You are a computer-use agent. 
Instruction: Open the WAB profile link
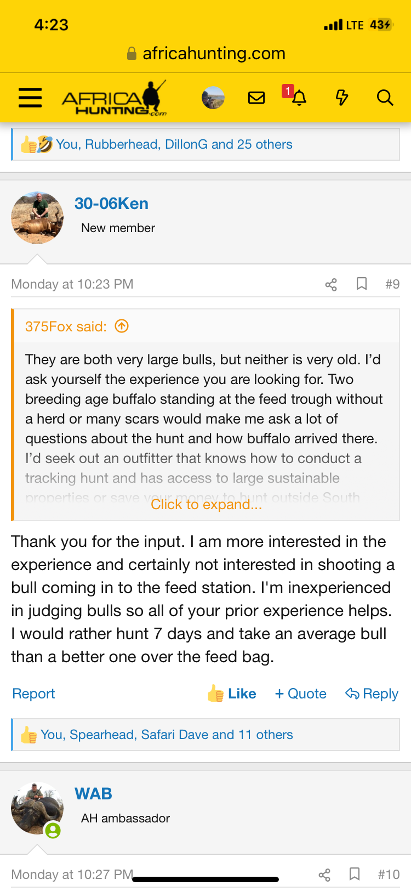tap(93, 794)
